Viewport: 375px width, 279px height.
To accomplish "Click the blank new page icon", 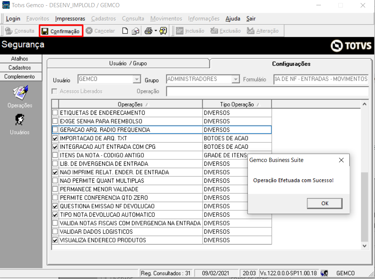I will pos(125,31).
